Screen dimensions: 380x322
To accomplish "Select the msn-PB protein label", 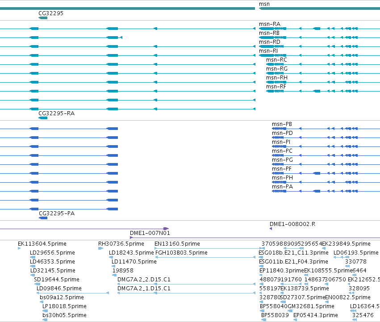I will [282, 124].
